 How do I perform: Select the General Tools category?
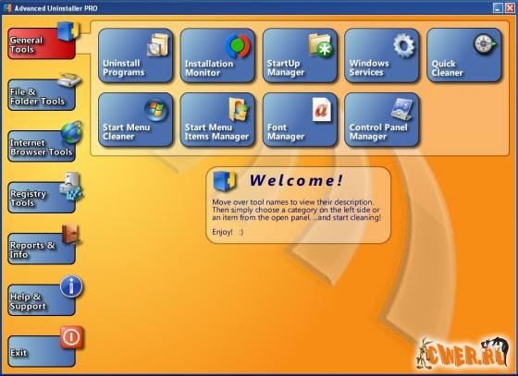(x=42, y=43)
